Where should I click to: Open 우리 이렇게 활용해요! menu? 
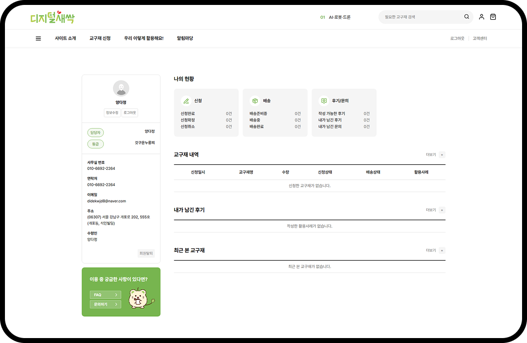click(144, 38)
